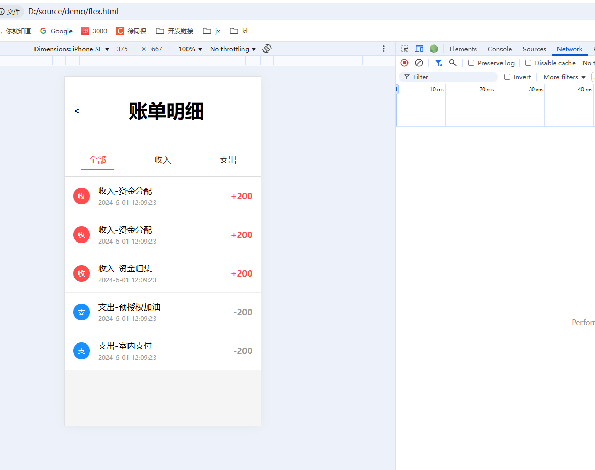
Task: Enable Disable cache checkbox
Action: point(528,63)
